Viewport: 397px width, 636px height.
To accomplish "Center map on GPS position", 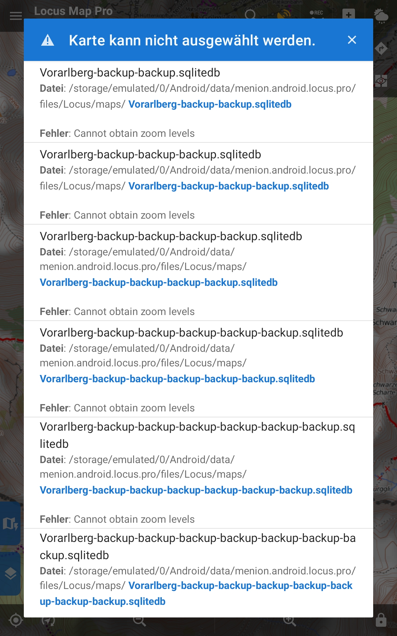I will 16,620.
